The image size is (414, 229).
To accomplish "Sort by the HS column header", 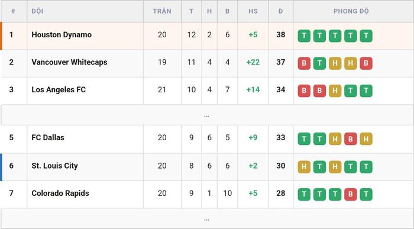I will tap(253, 11).
